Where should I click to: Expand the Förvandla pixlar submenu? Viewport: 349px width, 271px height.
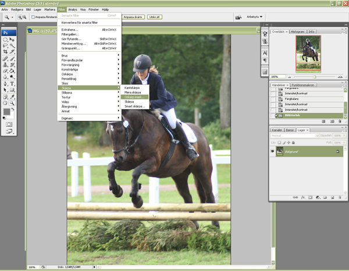coord(89,60)
